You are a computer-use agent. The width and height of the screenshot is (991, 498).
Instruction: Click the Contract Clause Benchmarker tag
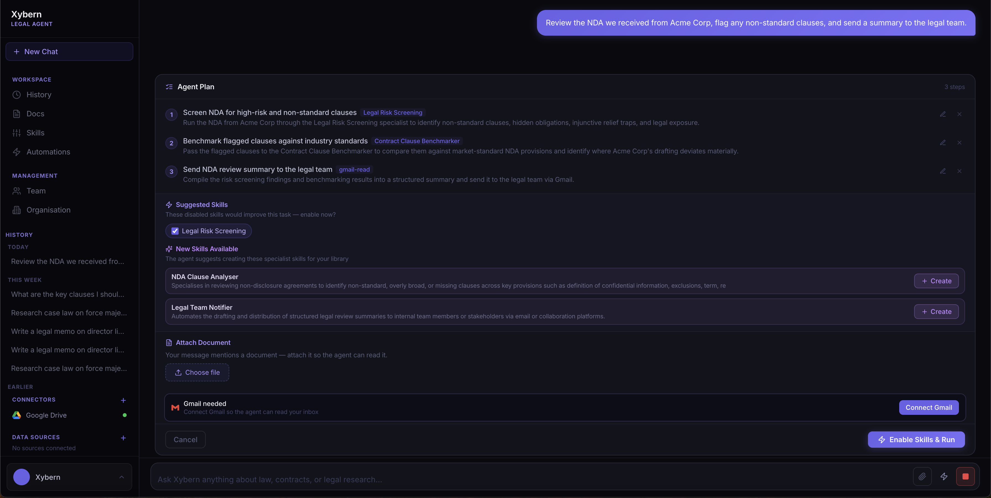click(417, 141)
